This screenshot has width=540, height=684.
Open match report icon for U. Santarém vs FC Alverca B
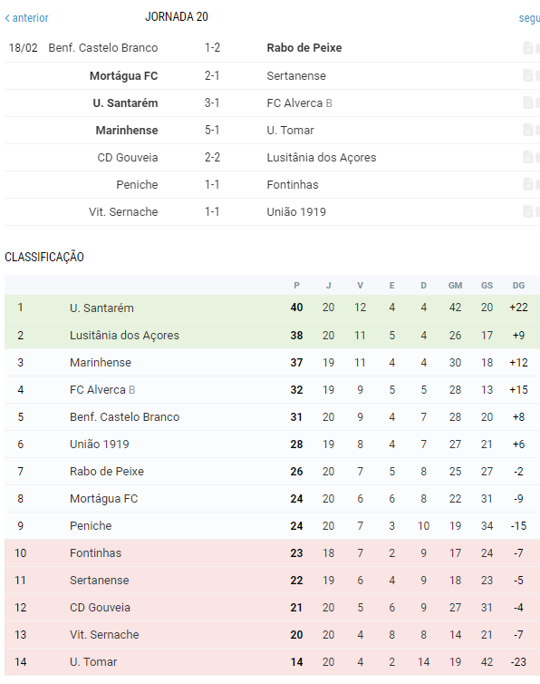coord(528,103)
